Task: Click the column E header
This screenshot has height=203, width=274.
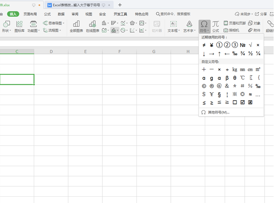Action: point(85,52)
